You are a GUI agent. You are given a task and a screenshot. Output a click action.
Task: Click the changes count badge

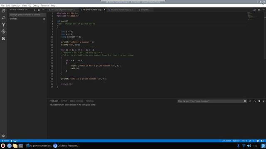[44, 19]
